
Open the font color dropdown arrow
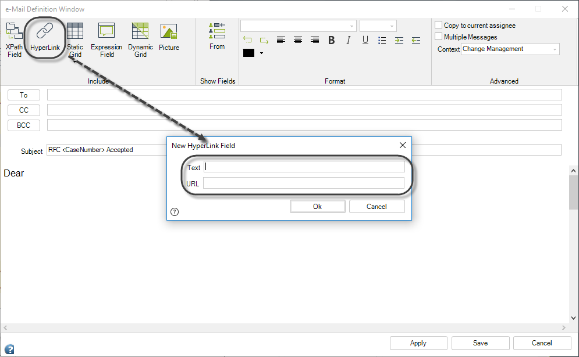(x=261, y=53)
